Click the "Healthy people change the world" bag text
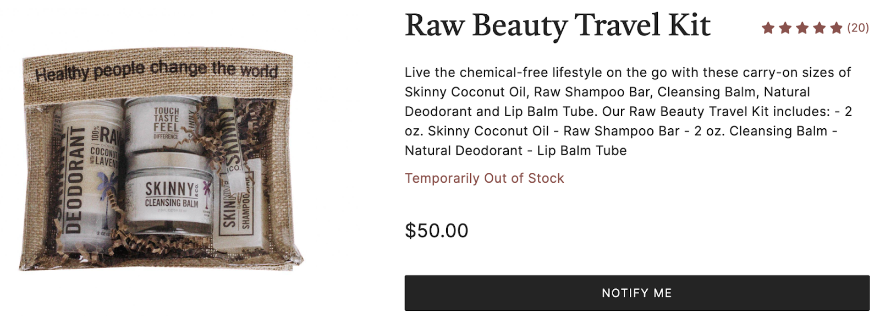Screen dimensions: 880x323 [x=157, y=70]
